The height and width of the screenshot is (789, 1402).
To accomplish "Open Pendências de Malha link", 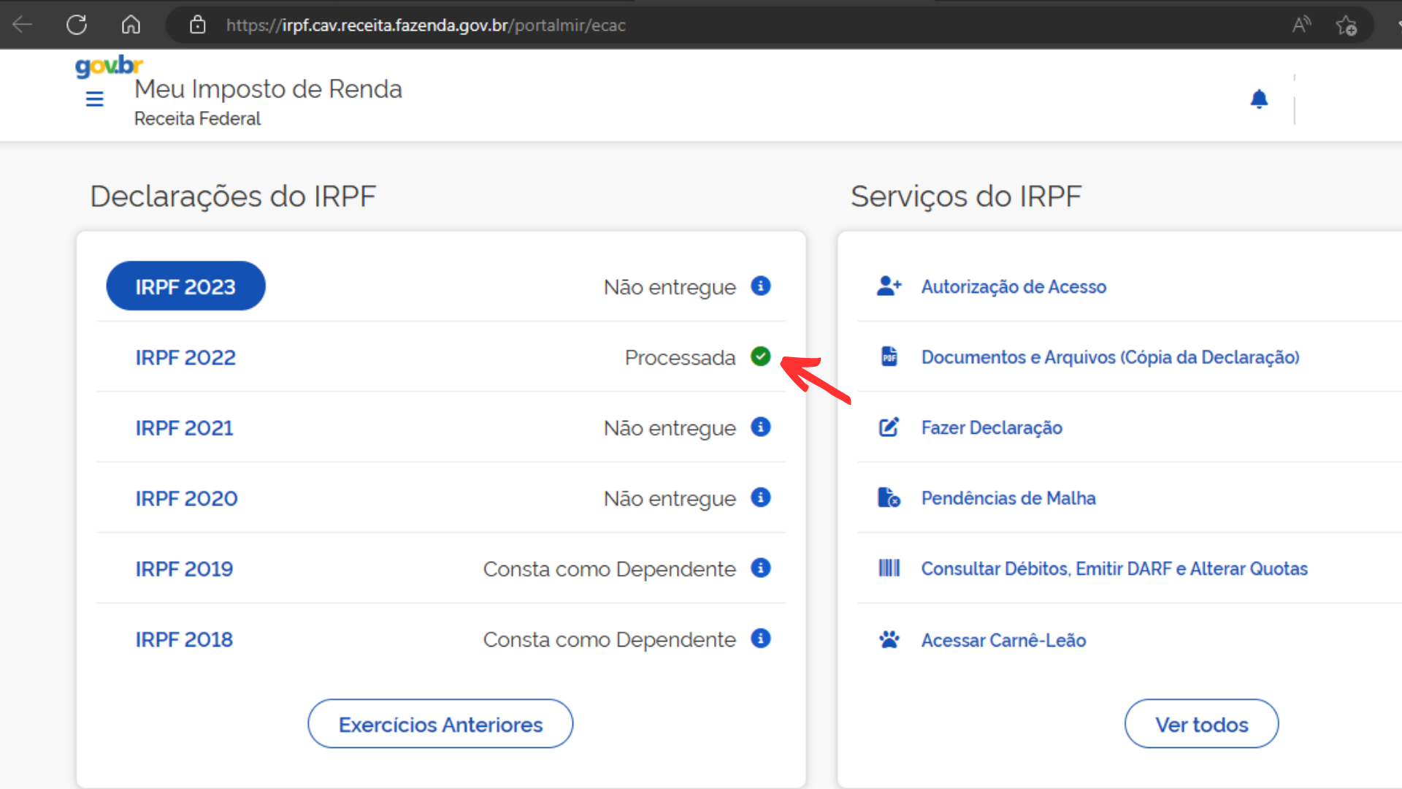I will 1008,498.
